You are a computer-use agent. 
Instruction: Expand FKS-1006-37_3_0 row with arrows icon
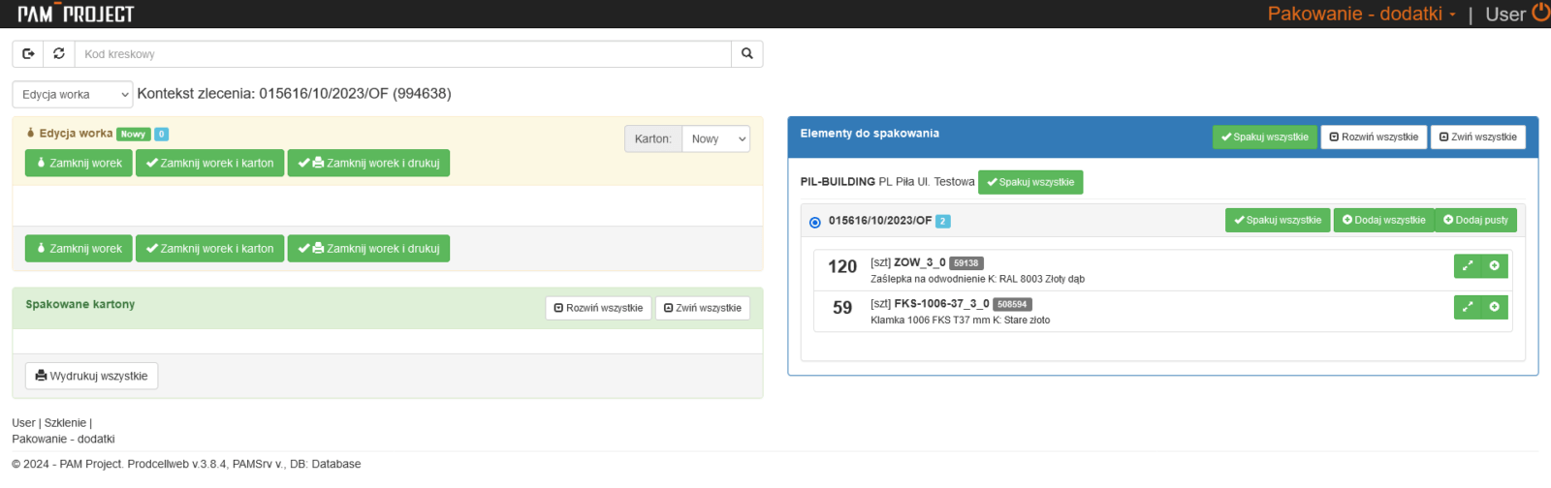click(x=1468, y=307)
